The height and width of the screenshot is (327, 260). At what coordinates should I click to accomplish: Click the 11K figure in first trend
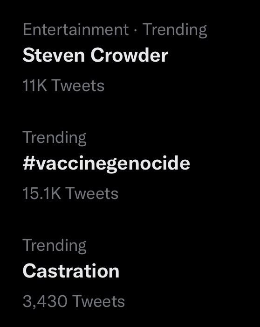tap(35, 85)
